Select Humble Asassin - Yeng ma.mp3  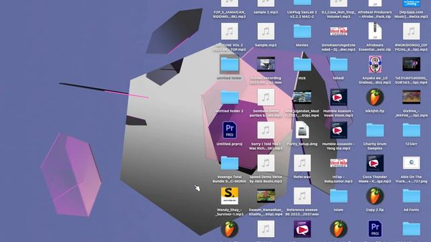point(338,130)
